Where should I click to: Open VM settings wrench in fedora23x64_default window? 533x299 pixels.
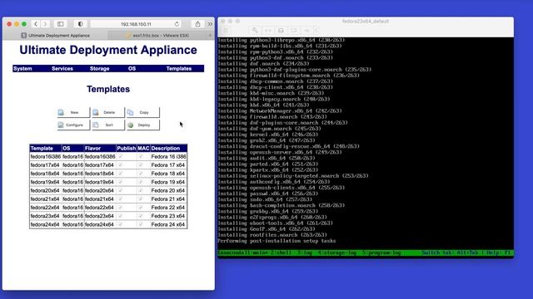tap(255, 31)
